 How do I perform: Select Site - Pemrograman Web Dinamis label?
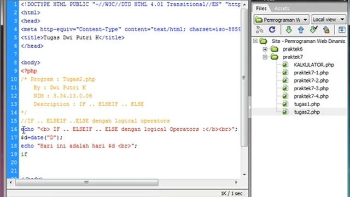click(308, 41)
